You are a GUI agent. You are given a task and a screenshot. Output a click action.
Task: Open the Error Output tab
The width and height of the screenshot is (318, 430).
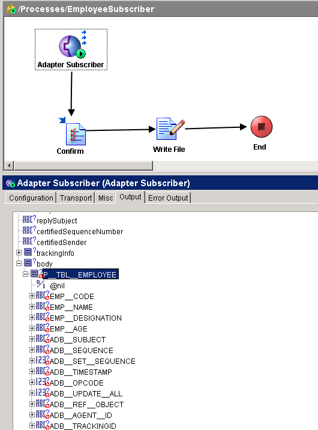168,198
